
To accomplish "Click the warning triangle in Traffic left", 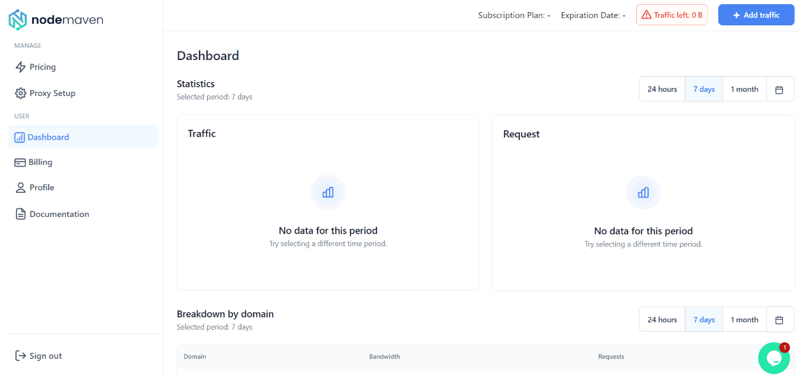I will [647, 15].
